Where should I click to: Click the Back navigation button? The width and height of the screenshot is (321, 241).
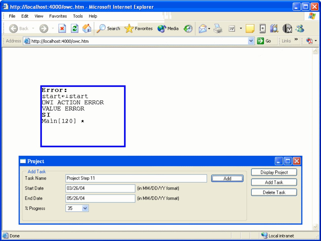tap(19, 28)
